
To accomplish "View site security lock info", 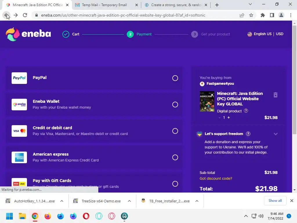I will pyautogui.click(x=37, y=15).
